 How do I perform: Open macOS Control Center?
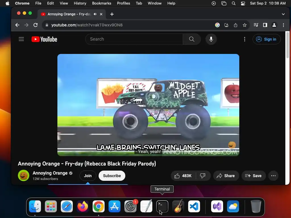tap(243, 3)
